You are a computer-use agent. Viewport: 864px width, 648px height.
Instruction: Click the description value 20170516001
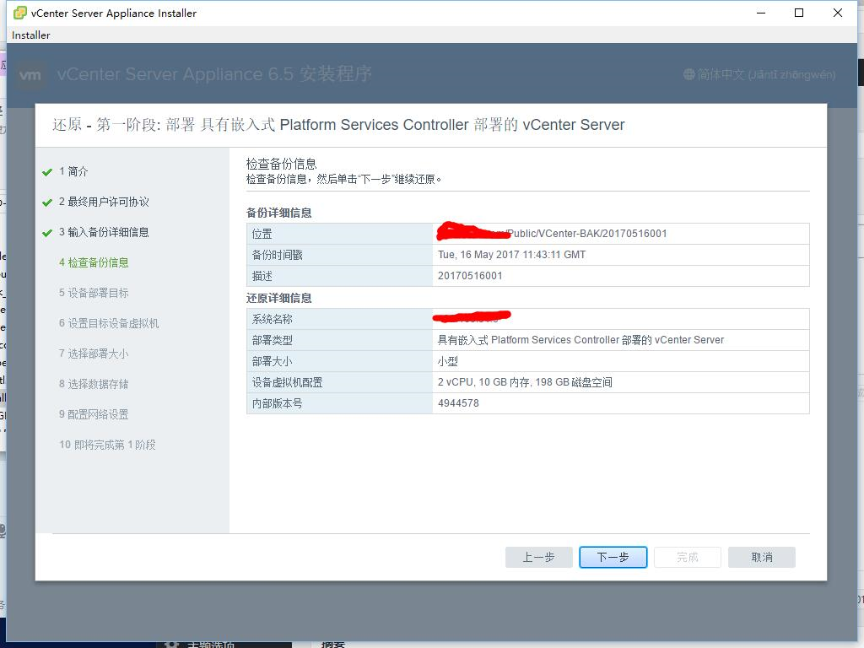coord(470,276)
